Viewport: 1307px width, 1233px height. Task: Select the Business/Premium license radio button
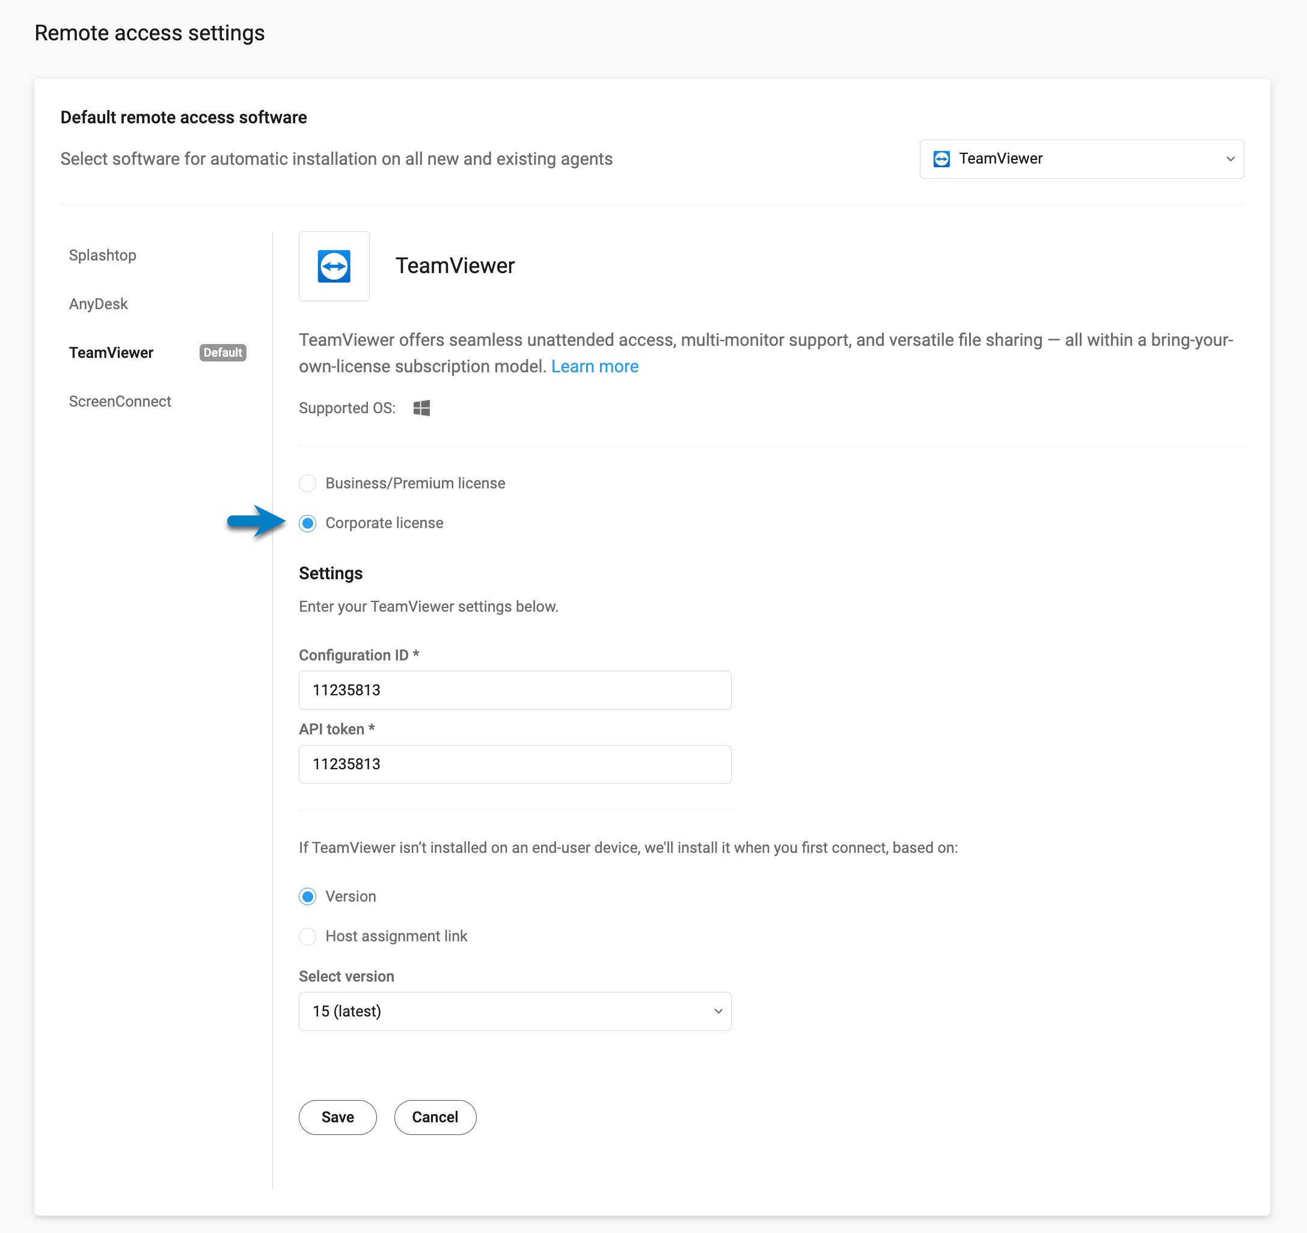[x=308, y=484]
